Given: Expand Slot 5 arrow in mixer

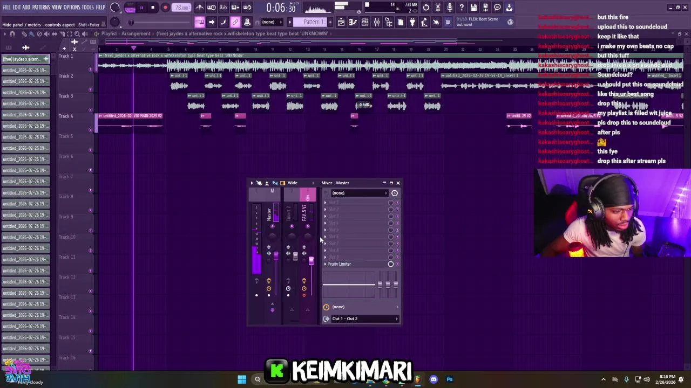Looking at the screenshot, I should click(x=325, y=230).
